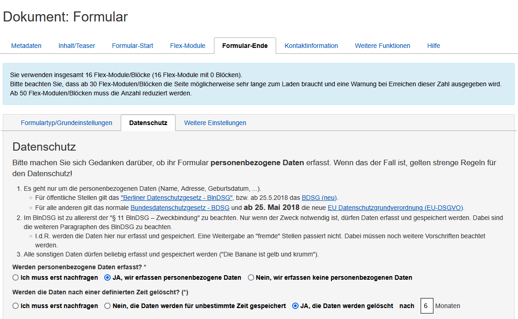Image resolution: width=518 pixels, height=319 pixels.
Task: Open the Weitere Funktionen tab
Action: [x=382, y=46]
